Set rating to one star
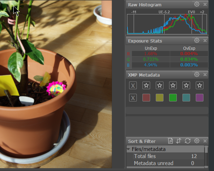The width and height of the screenshot is (214, 171). 146,85
